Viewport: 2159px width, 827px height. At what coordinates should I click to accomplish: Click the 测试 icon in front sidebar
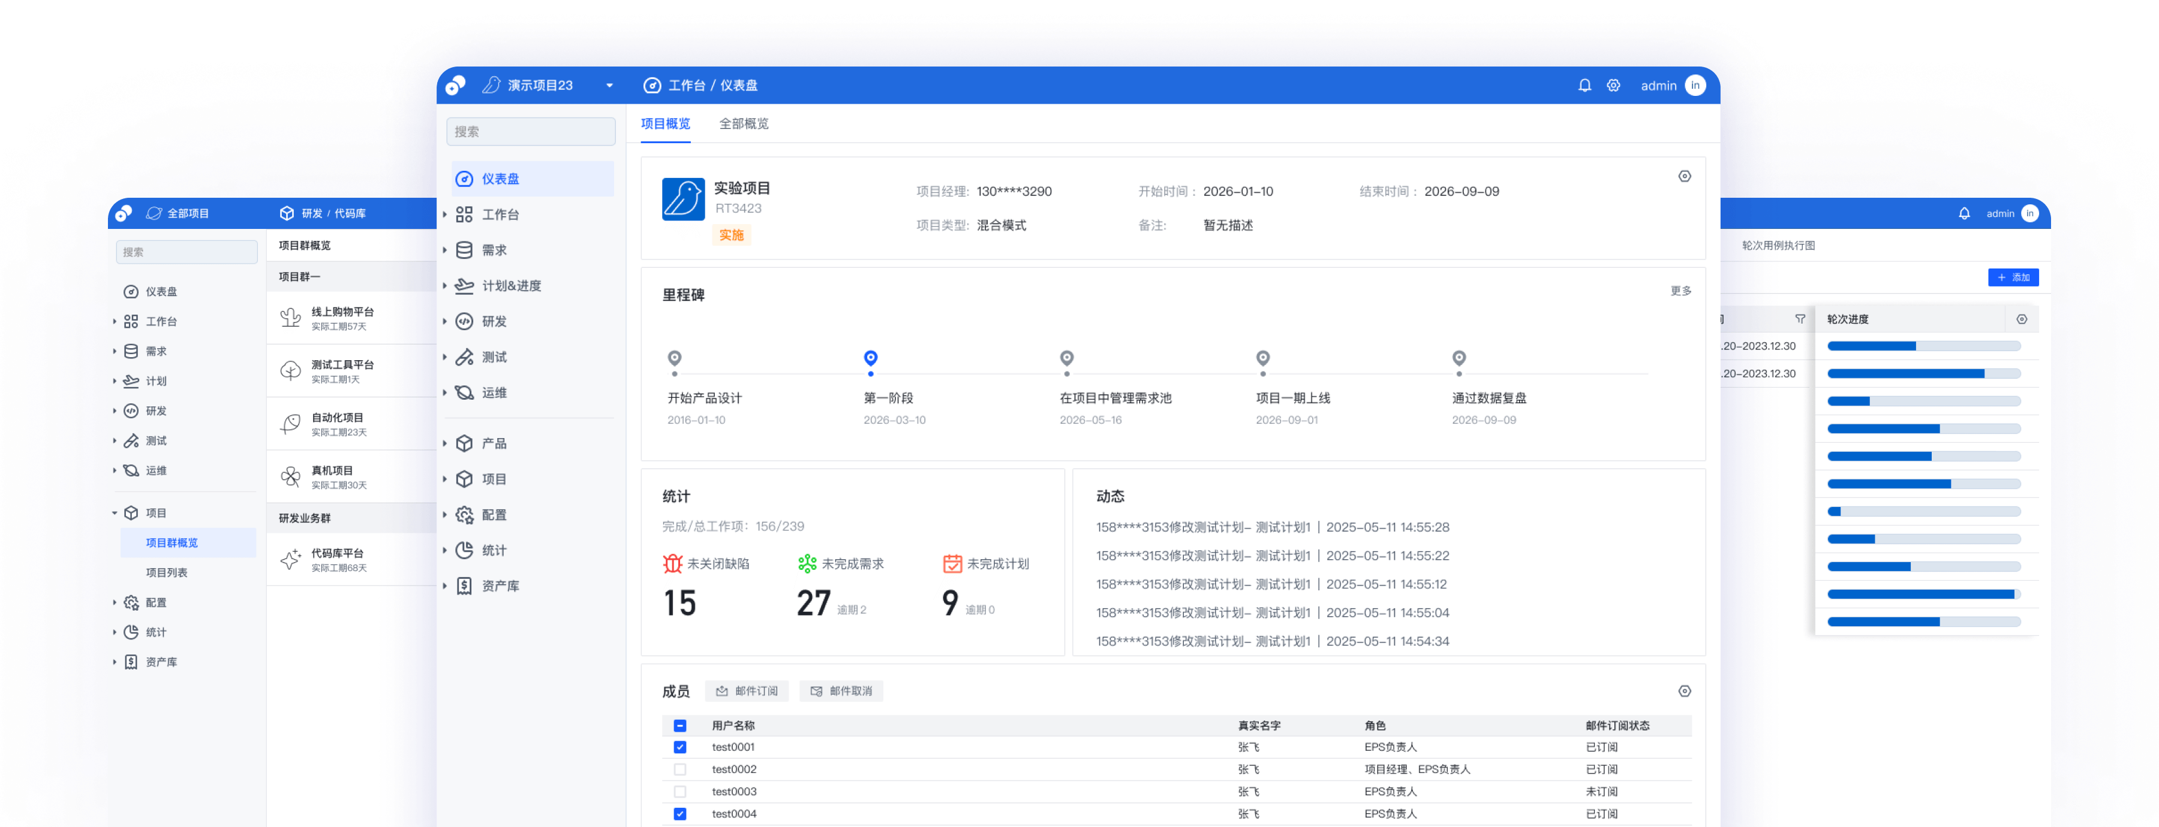coord(464,357)
